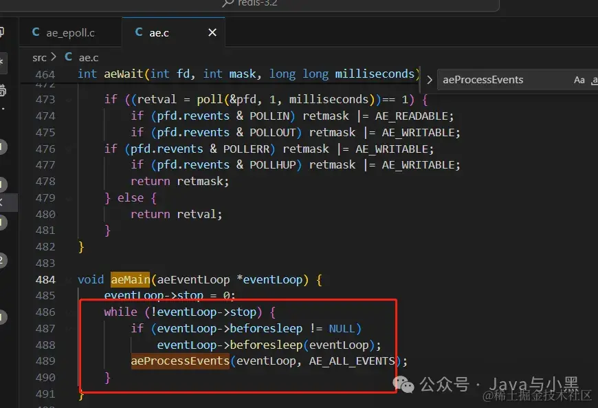
Task: Click the while keyword on line 486
Action: [120, 312]
